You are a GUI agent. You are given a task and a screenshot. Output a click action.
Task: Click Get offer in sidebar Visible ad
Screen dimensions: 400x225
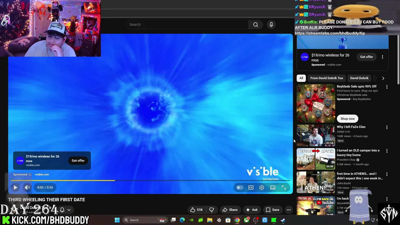[367, 57]
